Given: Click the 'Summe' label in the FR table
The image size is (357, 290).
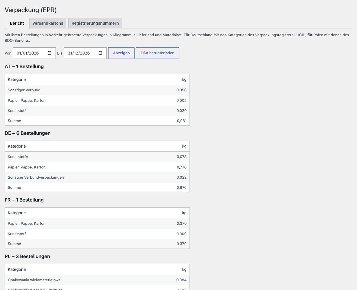Looking at the screenshot, I should (14, 244).
